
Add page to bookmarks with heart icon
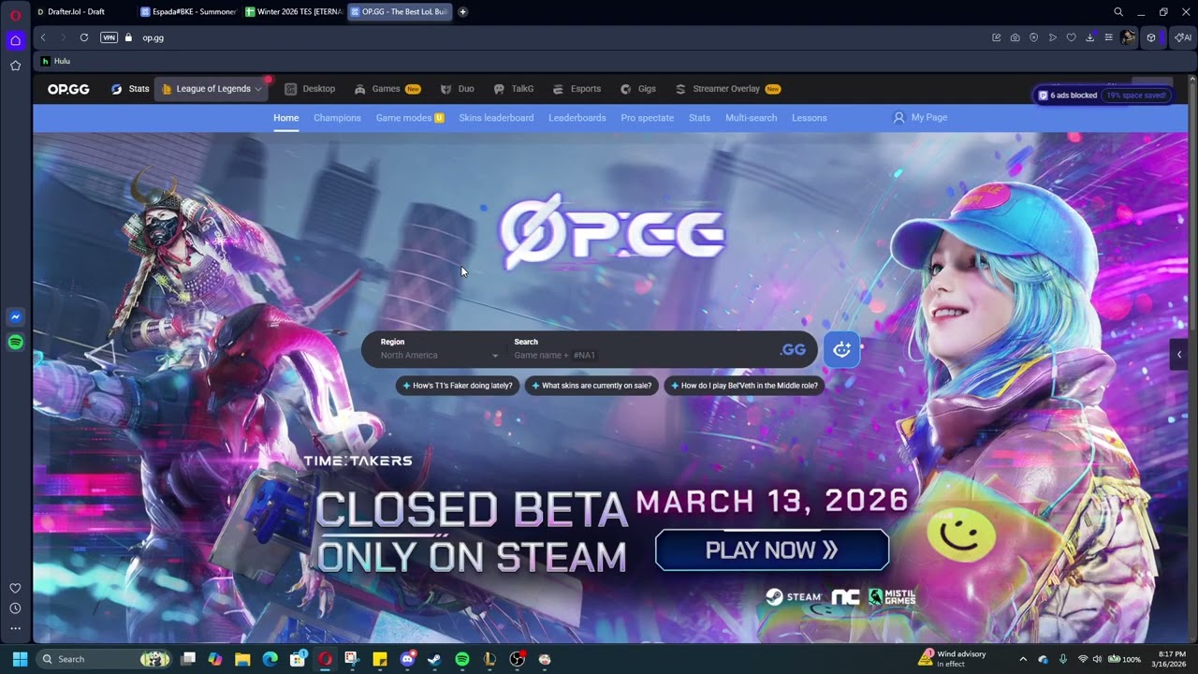pyautogui.click(x=1072, y=37)
